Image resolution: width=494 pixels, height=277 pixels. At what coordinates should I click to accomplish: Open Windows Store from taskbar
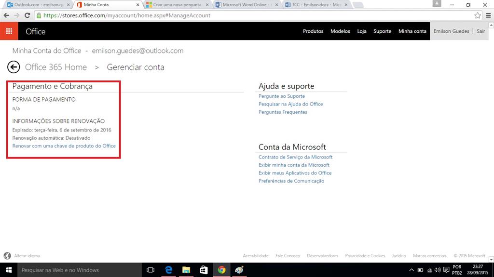[x=204, y=270]
